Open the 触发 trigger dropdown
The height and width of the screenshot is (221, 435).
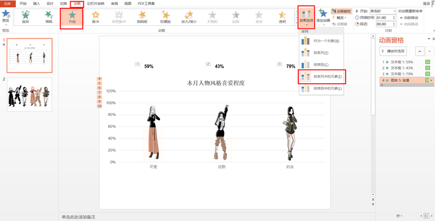point(339,18)
